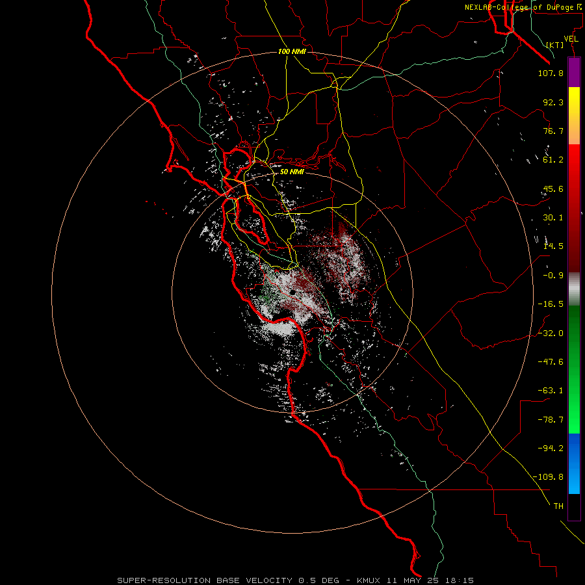Click the VEL legend heading

571,38
